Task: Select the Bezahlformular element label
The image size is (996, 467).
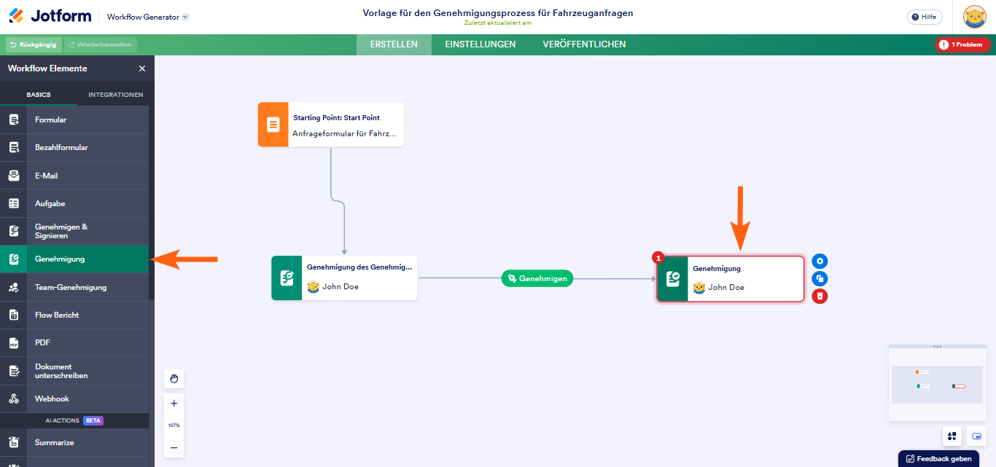Action: click(x=61, y=147)
